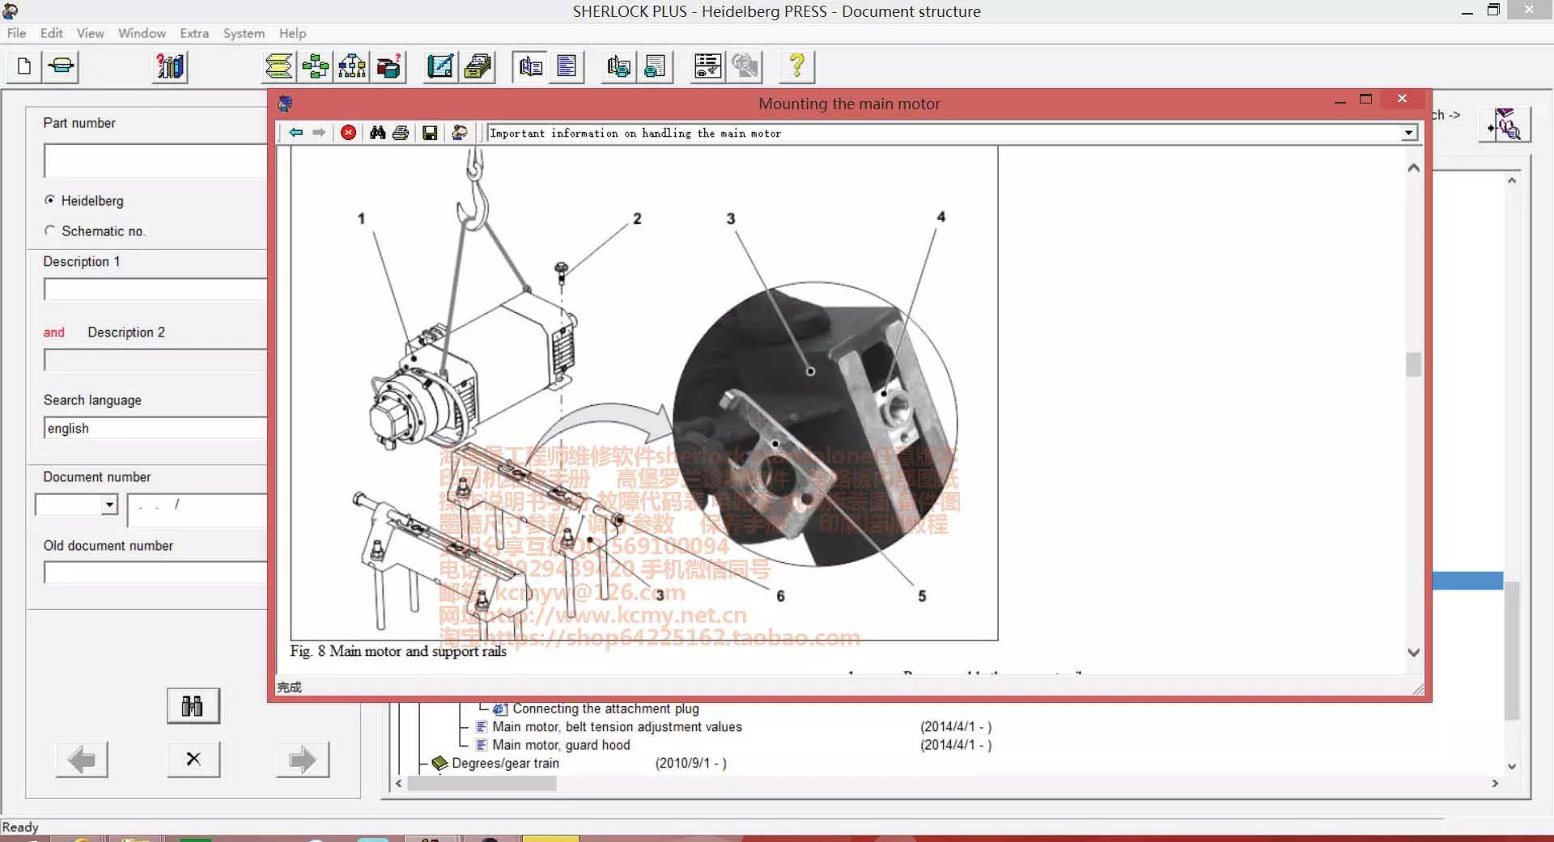1554x842 pixels.
Task: Select Main motor, belt tension adjustment values item
Action: tap(617, 726)
